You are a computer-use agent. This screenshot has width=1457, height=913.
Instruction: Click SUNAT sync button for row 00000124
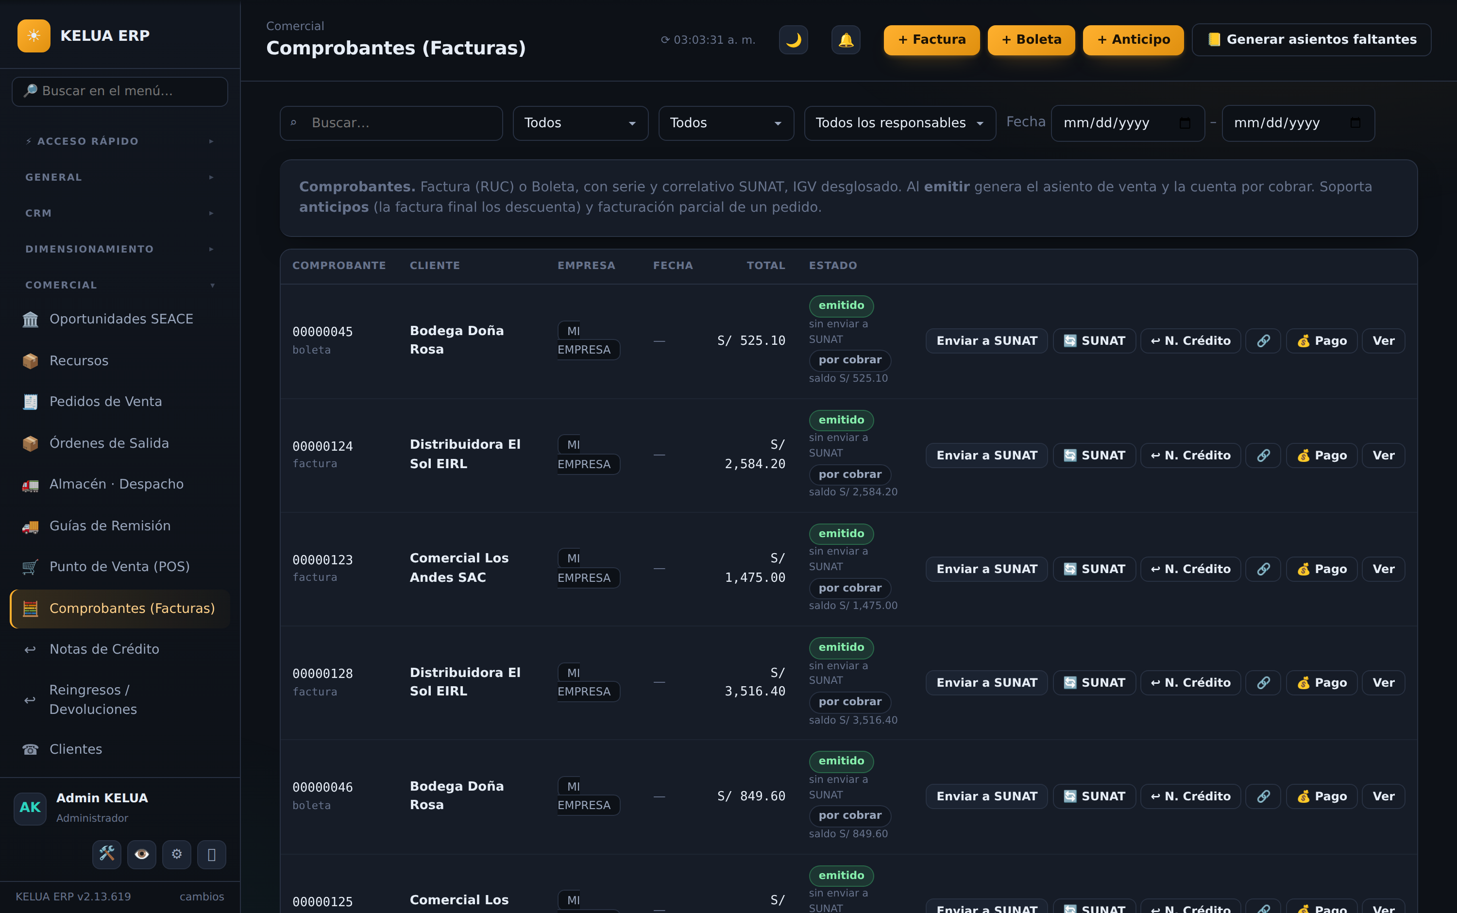pyautogui.click(x=1094, y=456)
